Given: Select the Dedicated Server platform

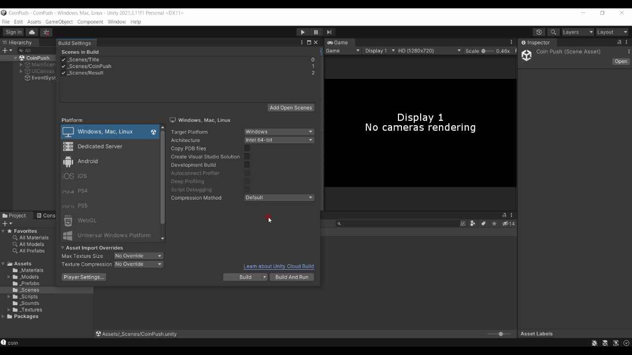Looking at the screenshot, I should click(110, 146).
